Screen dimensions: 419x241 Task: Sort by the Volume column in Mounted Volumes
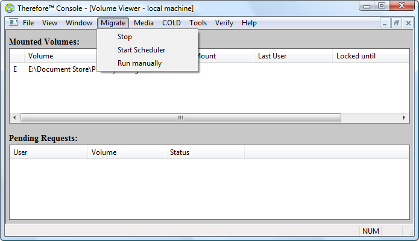[61, 56]
